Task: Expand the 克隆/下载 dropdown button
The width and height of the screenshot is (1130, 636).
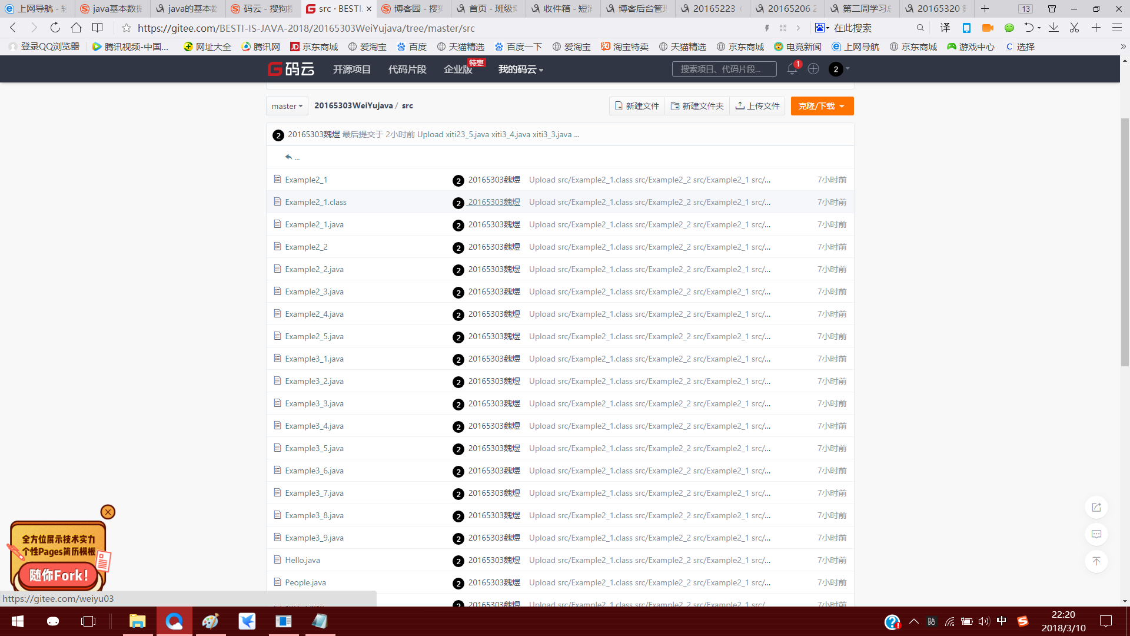Action: coord(822,106)
